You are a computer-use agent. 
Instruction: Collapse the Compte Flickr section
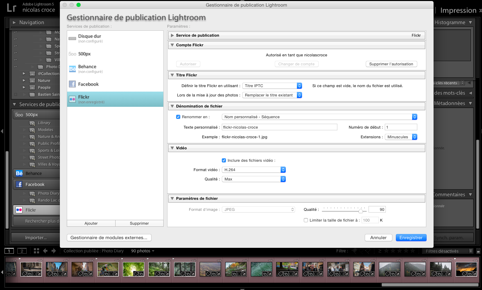172,45
